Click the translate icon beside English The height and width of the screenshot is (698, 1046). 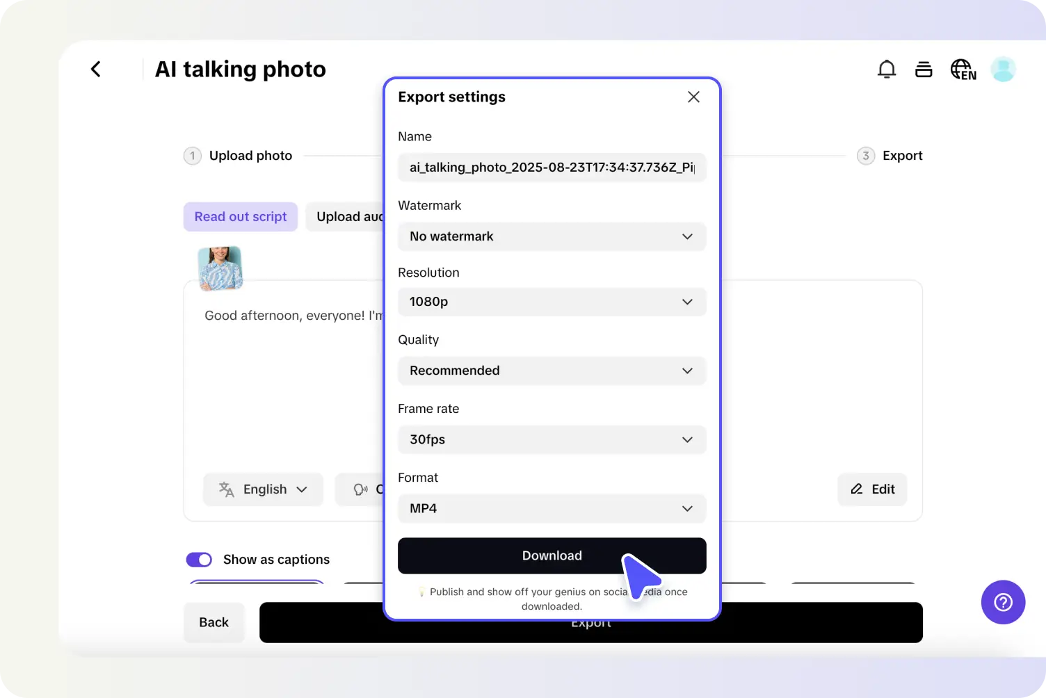pos(226,489)
